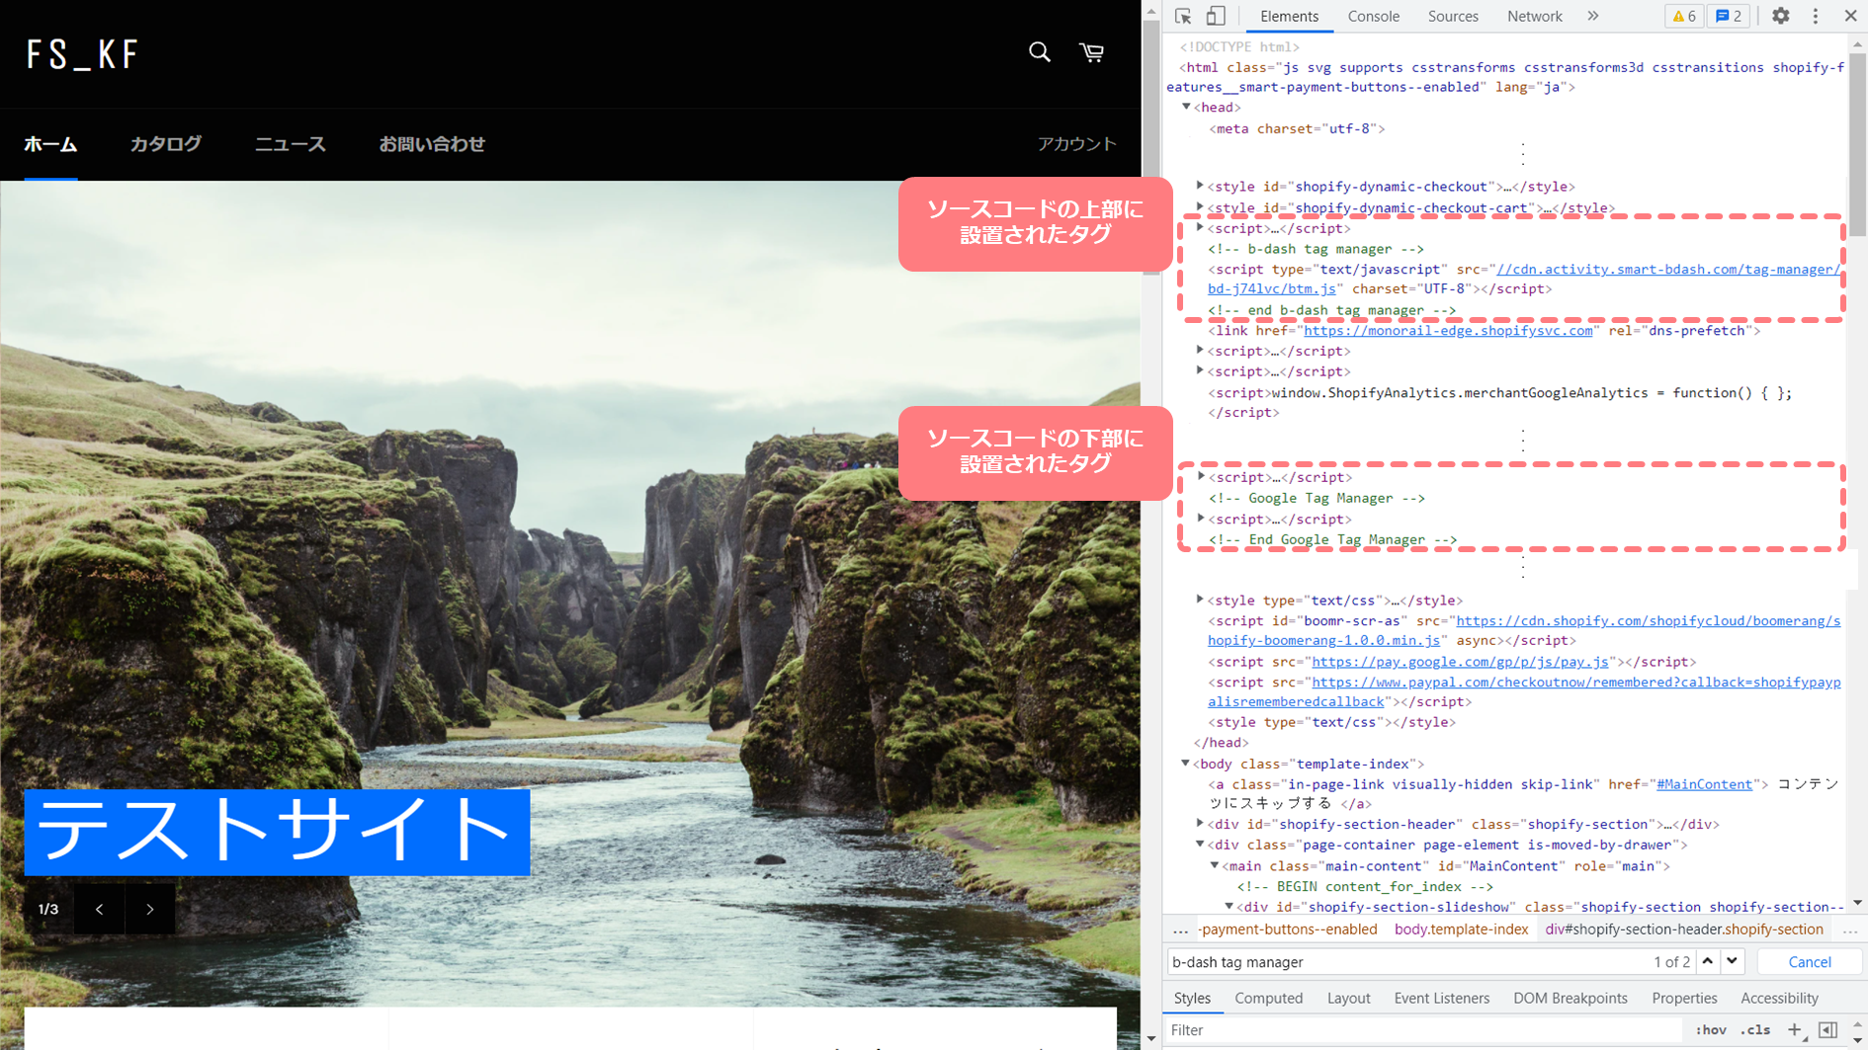This screenshot has width=1868, height=1050.
Task: Open the #MainContent href link
Action: pos(1704,784)
